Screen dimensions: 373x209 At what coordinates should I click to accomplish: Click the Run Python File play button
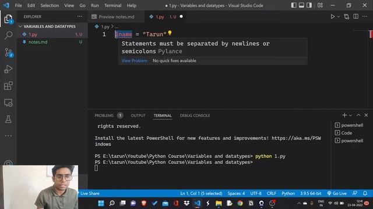pos(332,17)
